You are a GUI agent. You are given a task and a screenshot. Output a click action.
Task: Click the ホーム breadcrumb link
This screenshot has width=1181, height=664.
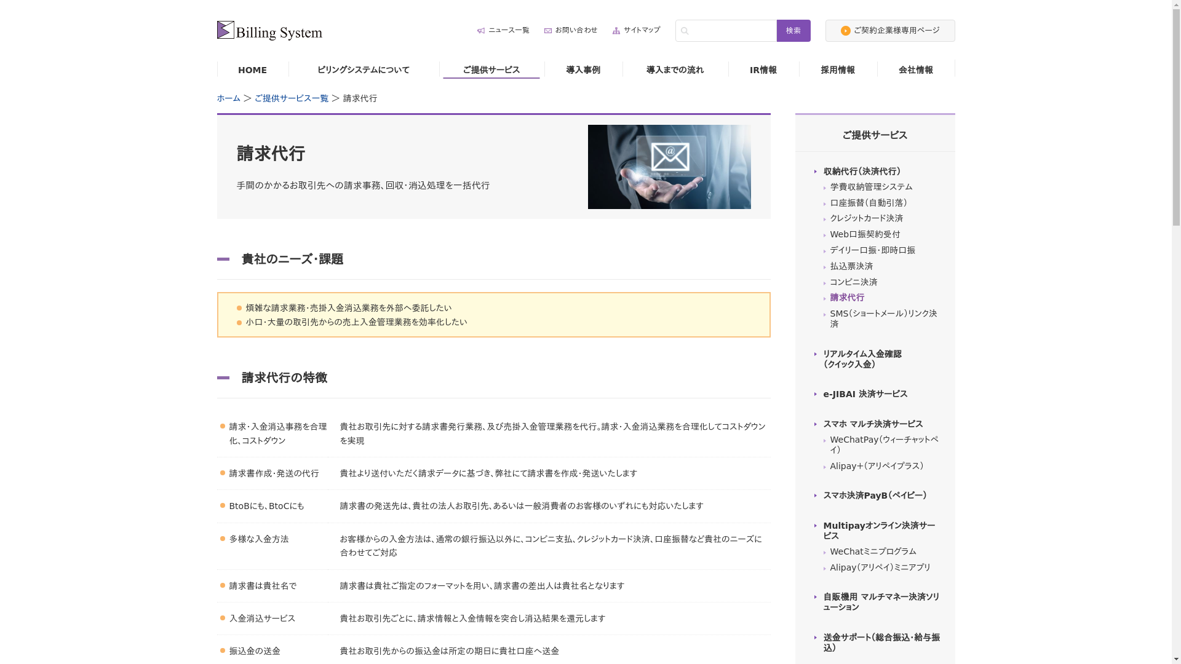(x=228, y=98)
